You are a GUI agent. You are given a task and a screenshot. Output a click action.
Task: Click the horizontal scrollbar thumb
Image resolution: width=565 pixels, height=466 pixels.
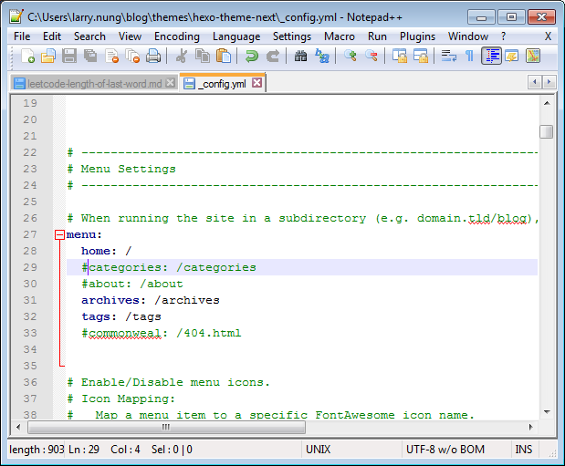tap(166, 427)
